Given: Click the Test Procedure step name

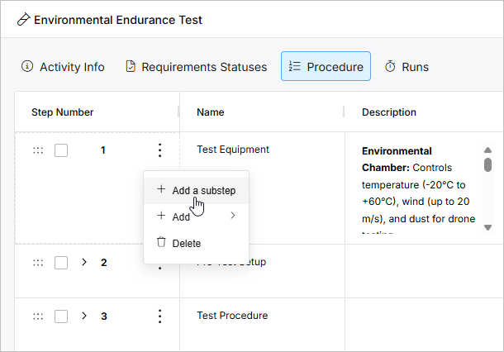Looking at the screenshot, I should point(232,316).
